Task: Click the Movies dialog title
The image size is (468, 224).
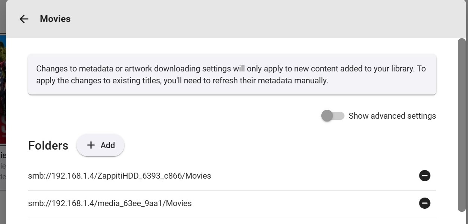Action: tap(55, 19)
